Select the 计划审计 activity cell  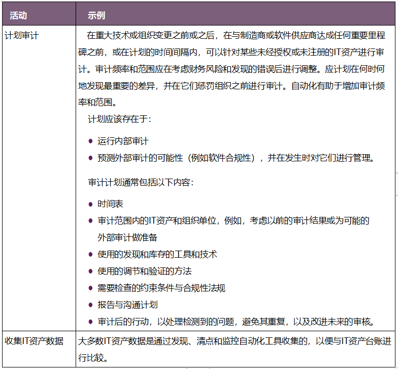tap(21, 36)
